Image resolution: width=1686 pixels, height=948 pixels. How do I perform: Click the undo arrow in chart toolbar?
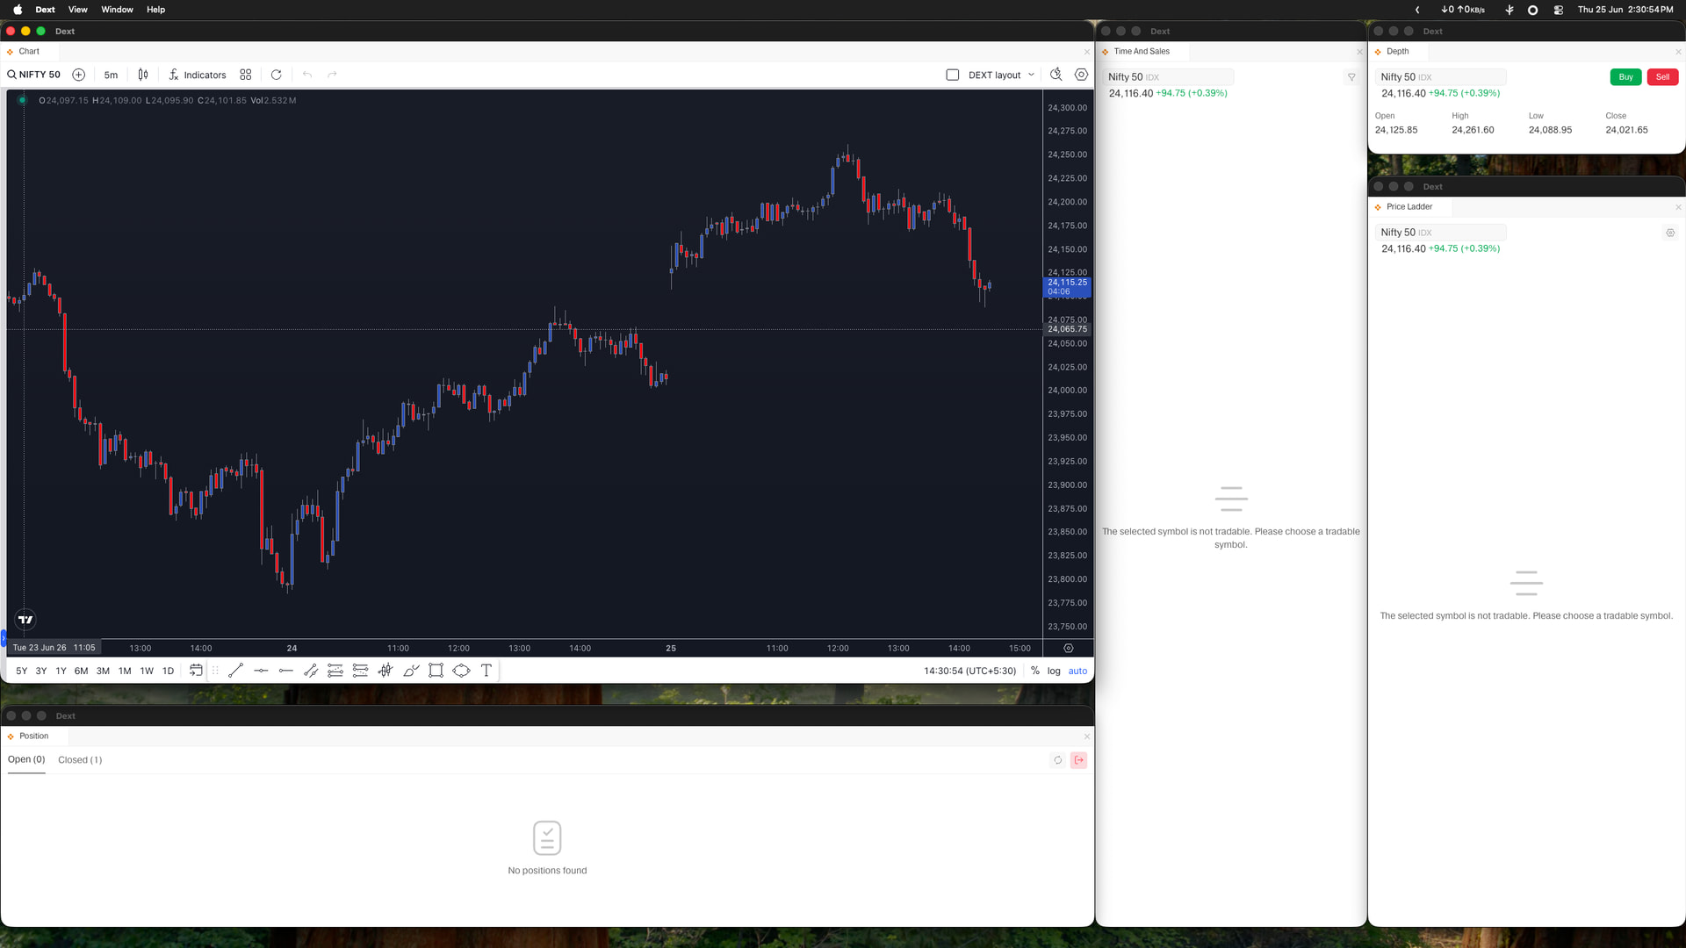click(x=307, y=75)
